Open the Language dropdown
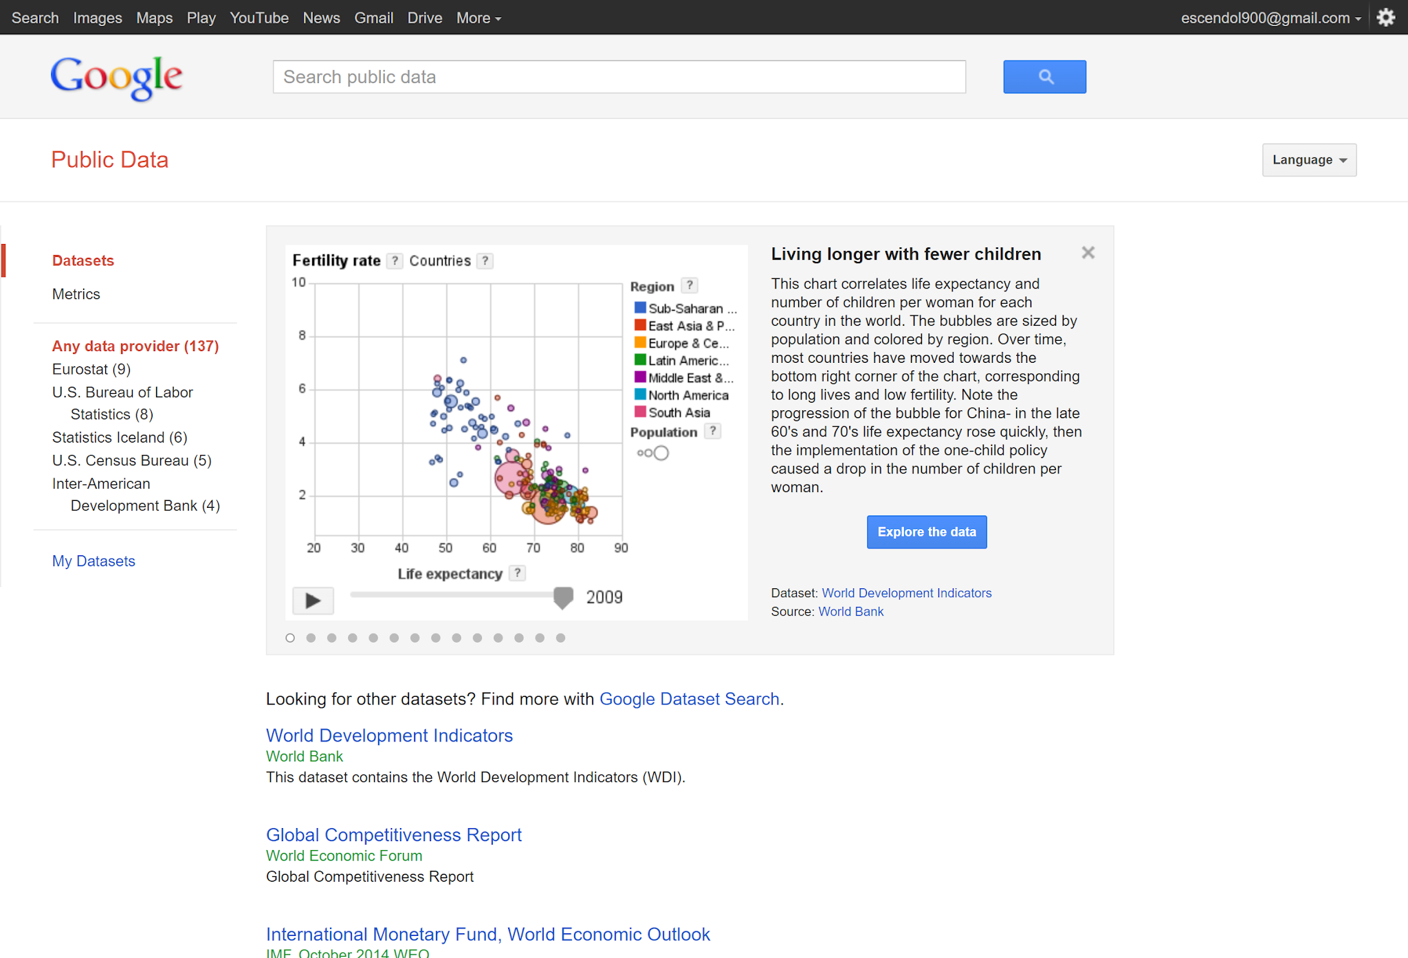1408x958 pixels. (1308, 160)
